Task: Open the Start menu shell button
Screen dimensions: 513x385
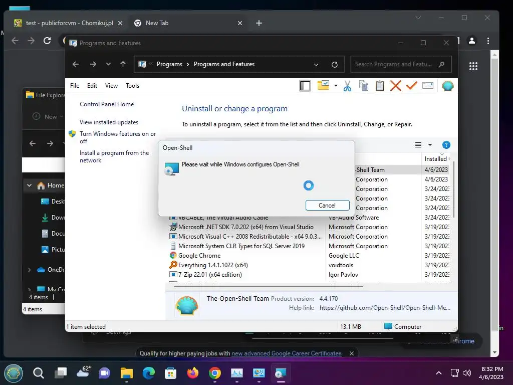Action: coord(14,373)
